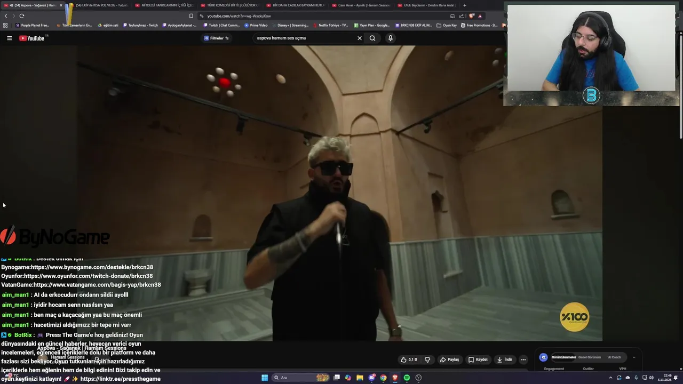Open Discord from the taskbar
The image size is (683, 384).
pos(372,378)
